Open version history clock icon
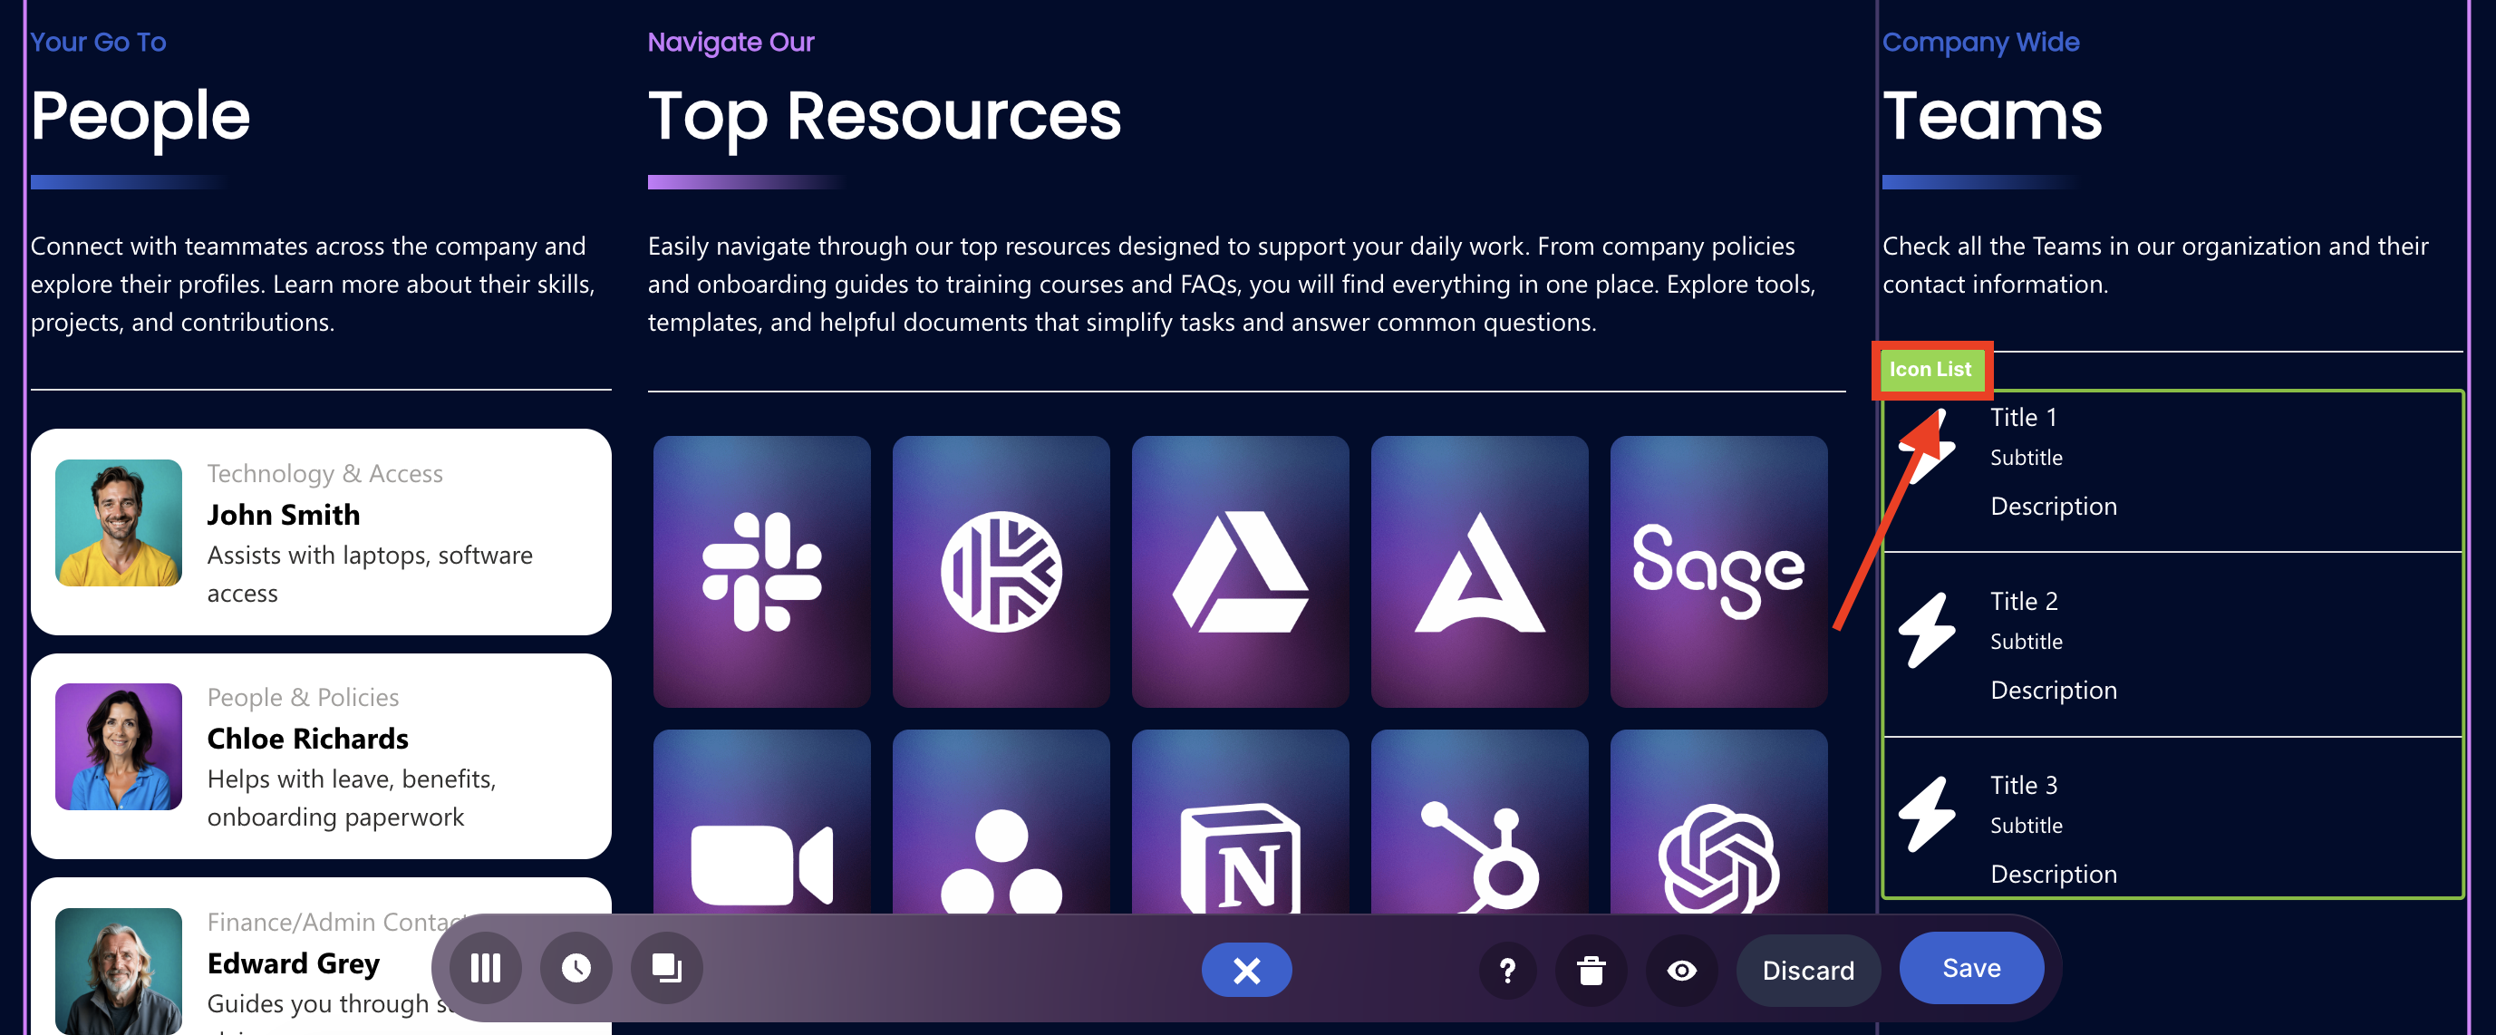The image size is (2496, 1035). [576, 968]
